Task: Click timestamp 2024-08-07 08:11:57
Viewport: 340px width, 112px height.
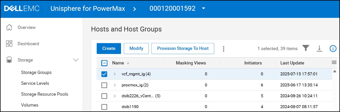Action: click(x=299, y=107)
